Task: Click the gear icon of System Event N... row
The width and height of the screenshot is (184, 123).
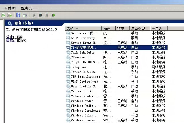Action: click(68, 43)
